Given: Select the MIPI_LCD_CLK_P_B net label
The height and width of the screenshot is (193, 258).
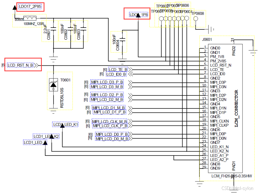Looking at the screenshot, I should pyautogui.click(x=110, y=126).
